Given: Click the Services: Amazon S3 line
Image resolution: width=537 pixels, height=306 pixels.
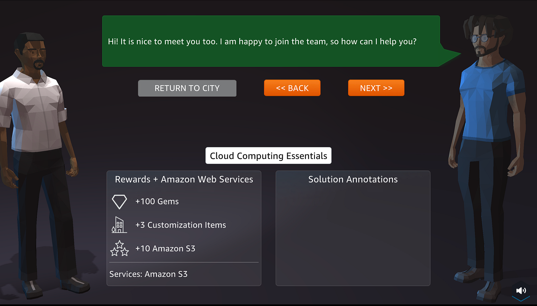Looking at the screenshot, I should point(148,274).
